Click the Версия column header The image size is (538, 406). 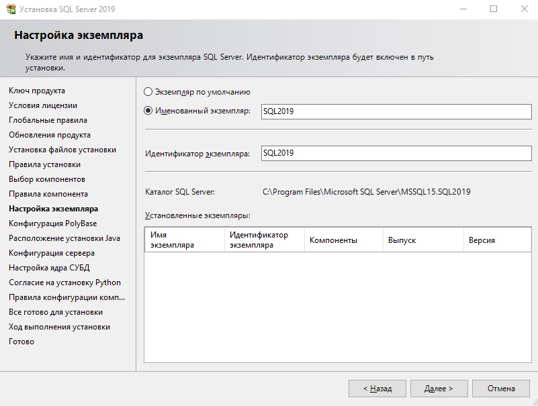pos(497,240)
